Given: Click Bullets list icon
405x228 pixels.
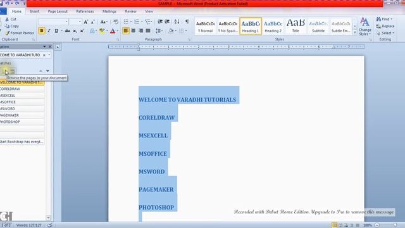Looking at the screenshot, I should pyautogui.click(x=126, y=22).
